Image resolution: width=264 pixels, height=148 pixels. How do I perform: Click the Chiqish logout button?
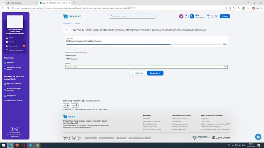point(225,16)
